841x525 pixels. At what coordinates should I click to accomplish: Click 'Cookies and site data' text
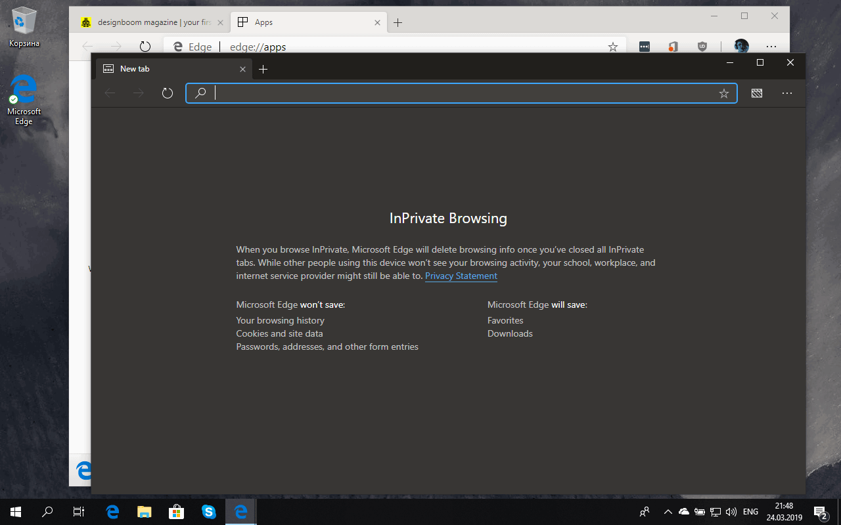pos(280,333)
